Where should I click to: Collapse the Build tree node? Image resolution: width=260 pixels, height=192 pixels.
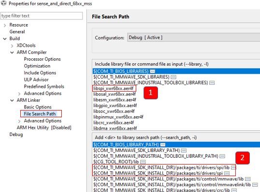[5, 39]
